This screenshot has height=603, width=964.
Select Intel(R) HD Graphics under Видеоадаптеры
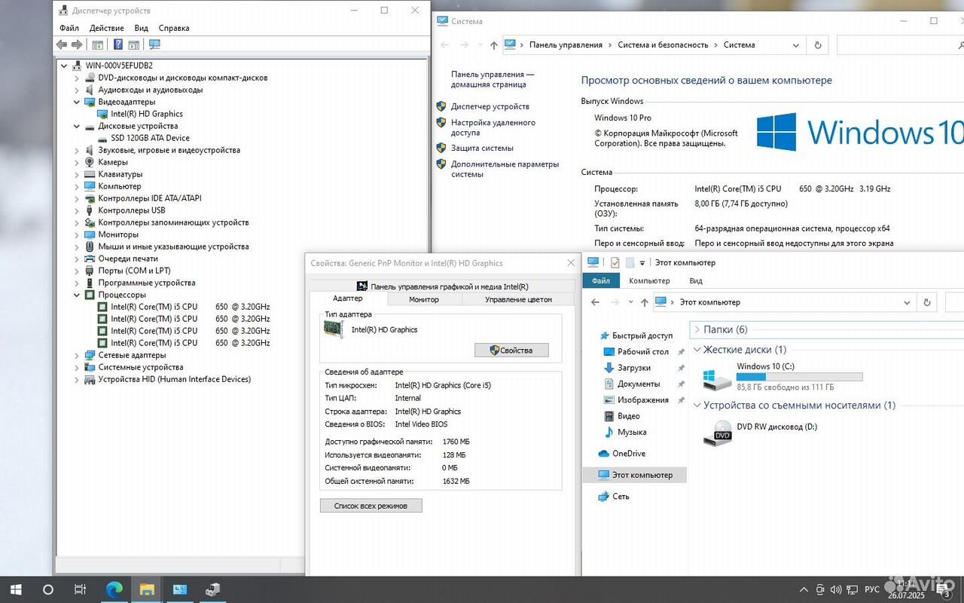[x=147, y=114]
